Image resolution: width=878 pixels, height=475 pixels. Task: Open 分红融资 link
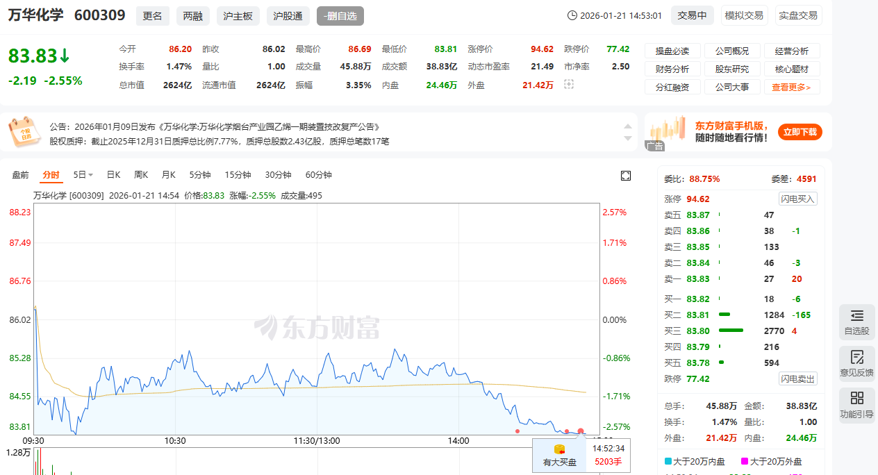pyautogui.click(x=672, y=87)
